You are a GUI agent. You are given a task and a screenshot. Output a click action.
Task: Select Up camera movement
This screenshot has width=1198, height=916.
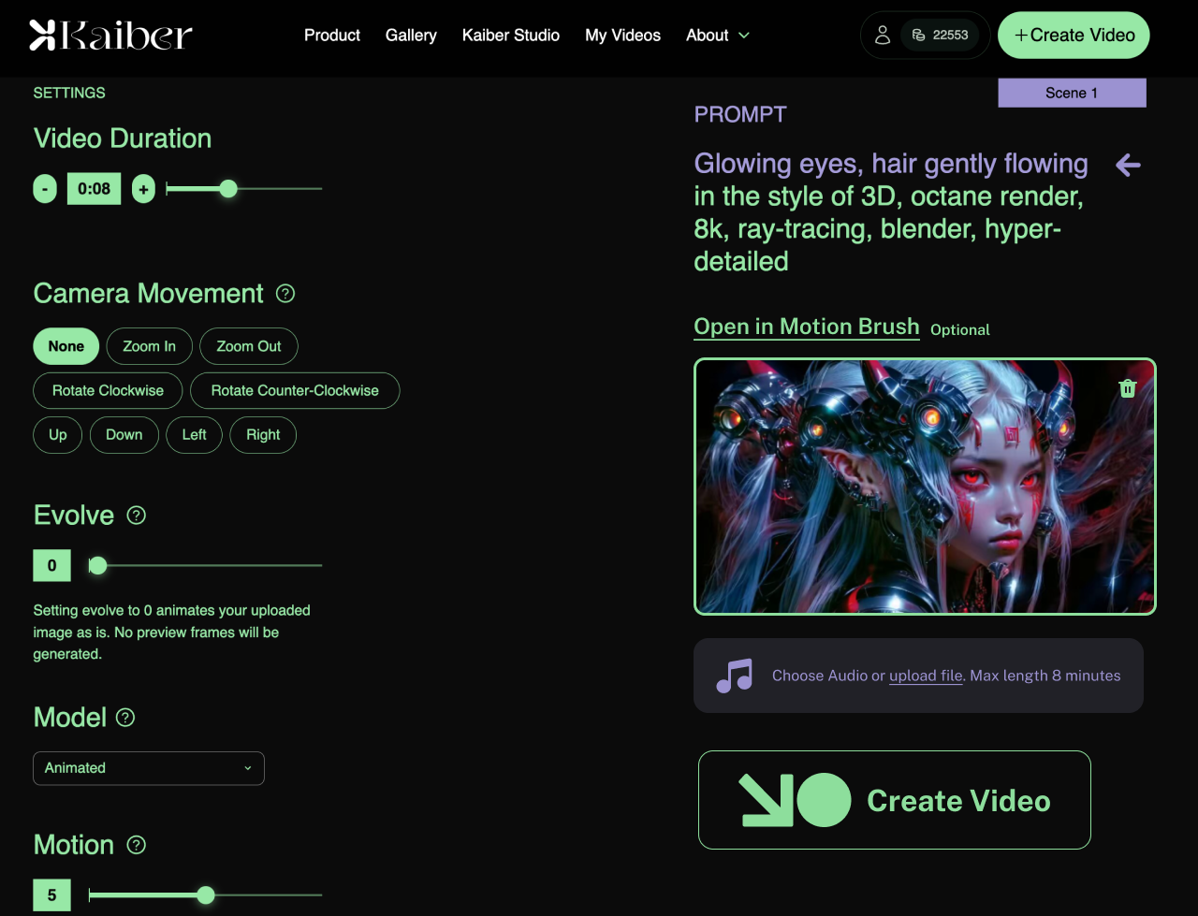pos(58,435)
